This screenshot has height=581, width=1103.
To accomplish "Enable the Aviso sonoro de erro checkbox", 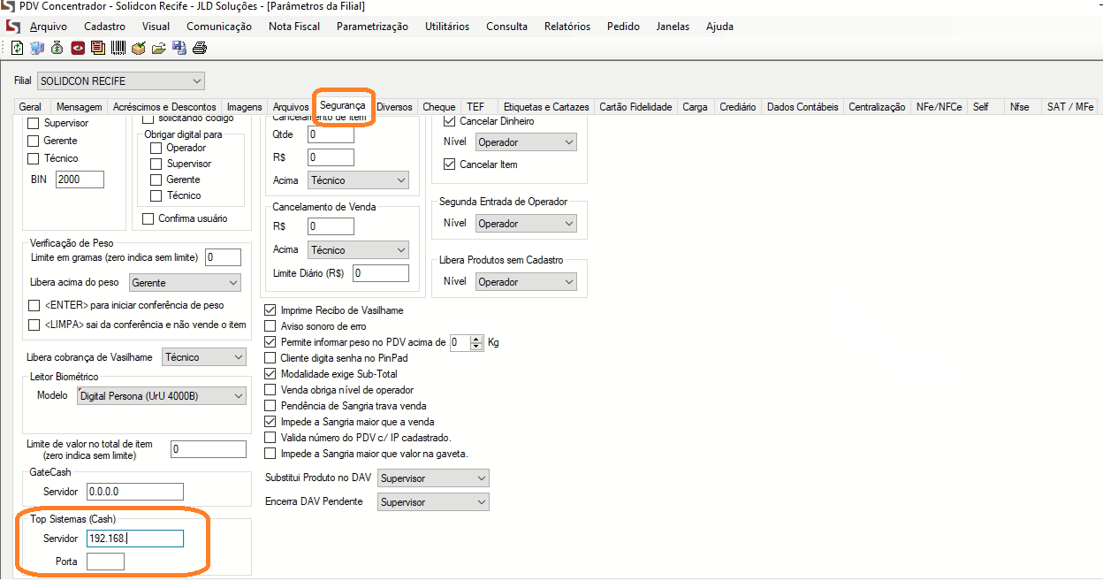I will 271,326.
